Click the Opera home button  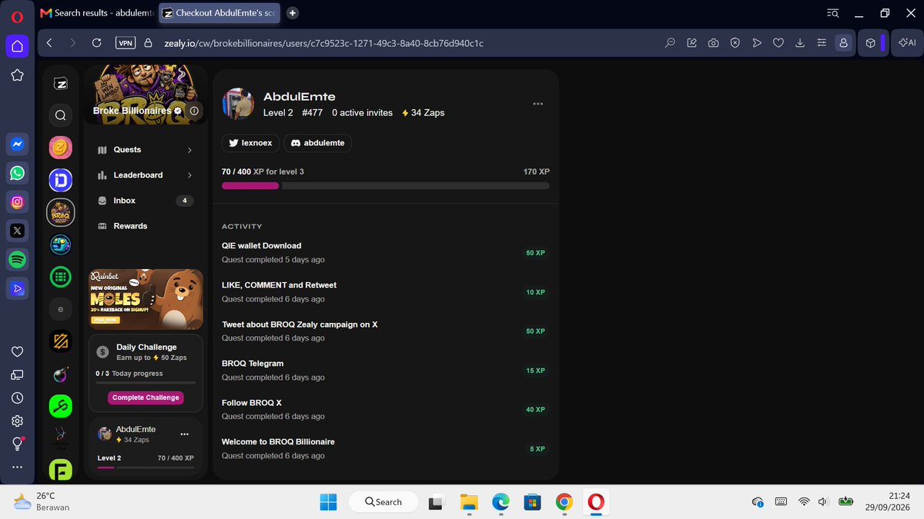coord(17,46)
